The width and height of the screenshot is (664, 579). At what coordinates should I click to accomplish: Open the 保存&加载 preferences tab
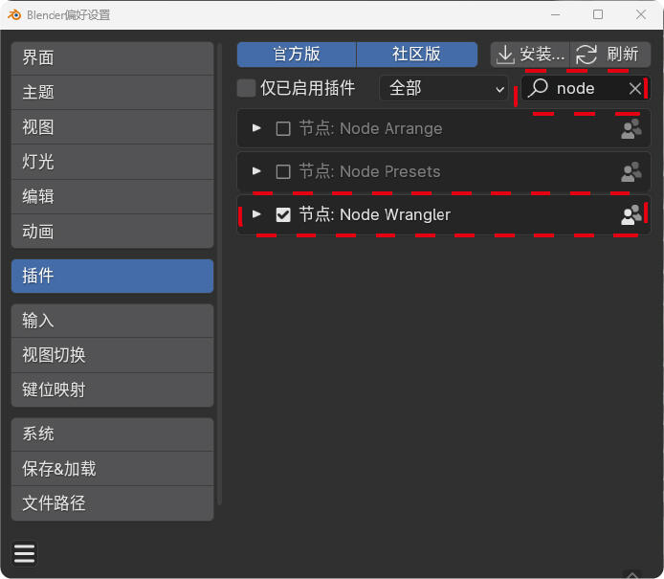point(112,469)
